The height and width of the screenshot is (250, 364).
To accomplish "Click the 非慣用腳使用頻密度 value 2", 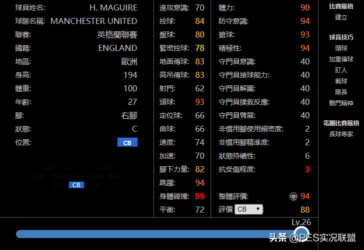I will 307,129.
